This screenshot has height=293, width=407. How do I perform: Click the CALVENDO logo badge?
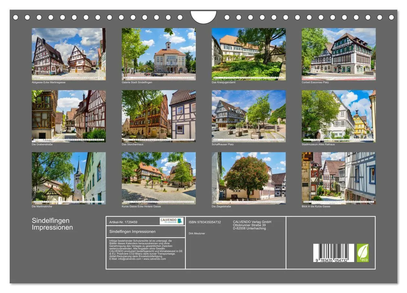172,221
